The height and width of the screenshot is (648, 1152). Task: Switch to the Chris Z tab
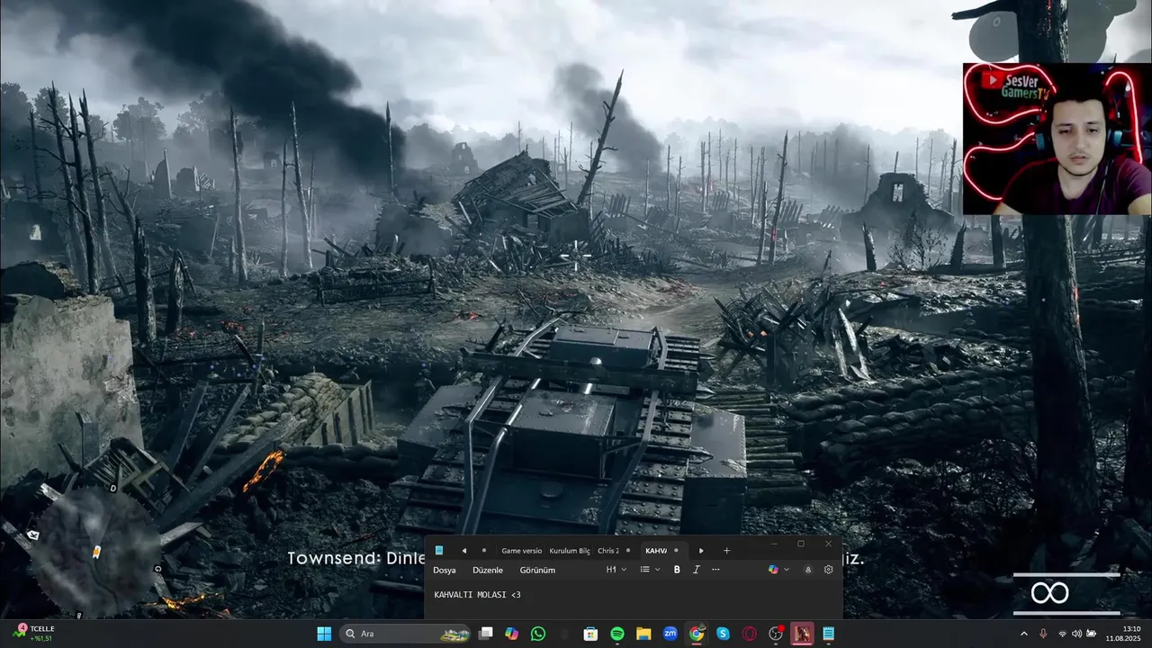point(608,551)
